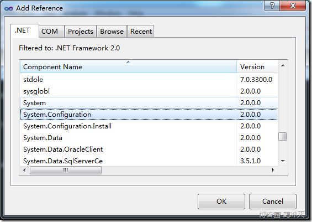Click the help question mark button
The width and height of the screenshot is (312, 222).
pos(272,6)
